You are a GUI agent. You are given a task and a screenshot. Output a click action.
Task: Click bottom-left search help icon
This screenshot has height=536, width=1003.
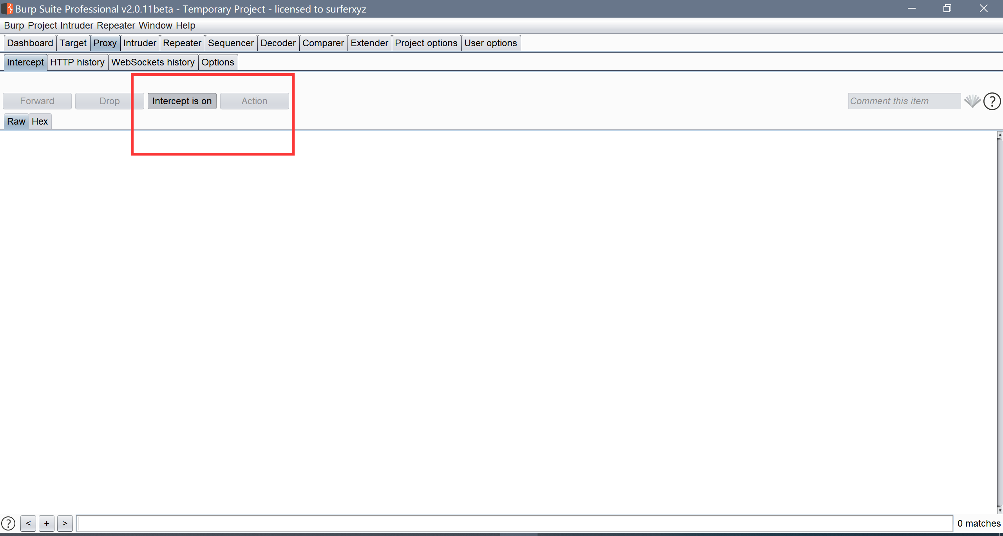[x=8, y=523]
